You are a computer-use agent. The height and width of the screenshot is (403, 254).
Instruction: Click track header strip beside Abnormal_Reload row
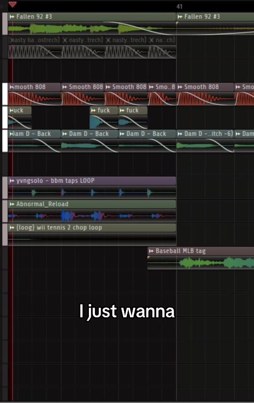5,211
